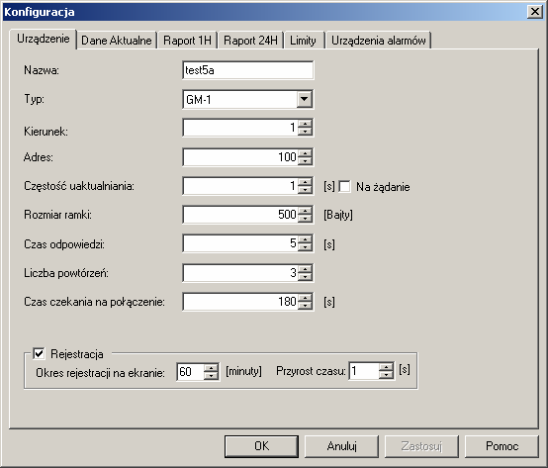Decrease Rozmiar ramki value
The height and width of the screenshot is (468, 548).
[x=305, y=218]
